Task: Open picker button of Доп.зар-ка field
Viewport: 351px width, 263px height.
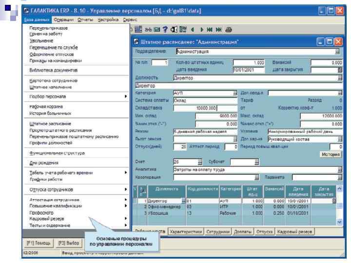Action: (340, 139)
